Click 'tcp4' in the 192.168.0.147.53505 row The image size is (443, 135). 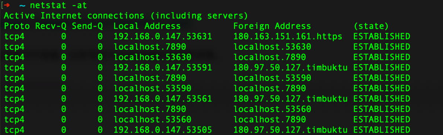pos(14,130)
